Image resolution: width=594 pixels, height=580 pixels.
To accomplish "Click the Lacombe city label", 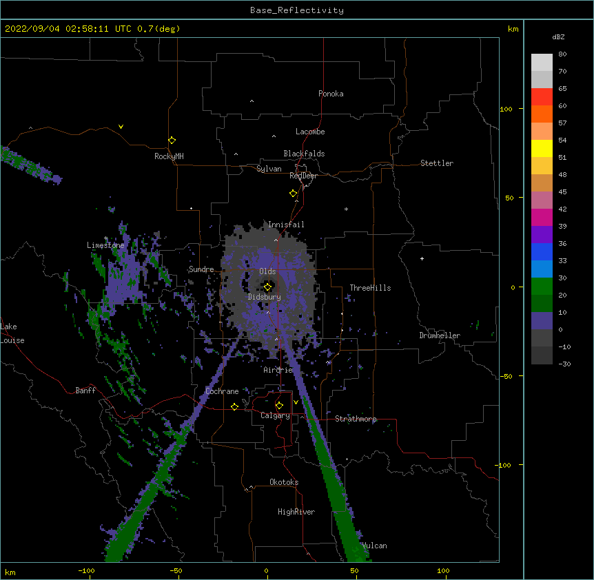I will point(310,132).
